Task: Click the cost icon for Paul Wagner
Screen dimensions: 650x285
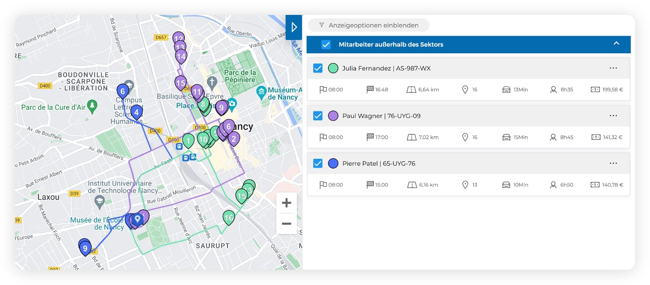Action: [x=595, y=137]
